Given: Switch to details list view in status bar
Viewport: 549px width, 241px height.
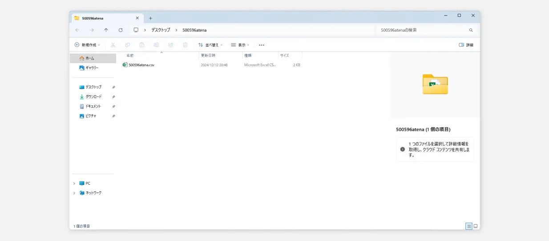Looking at the screenshot, I should point(469,226).
